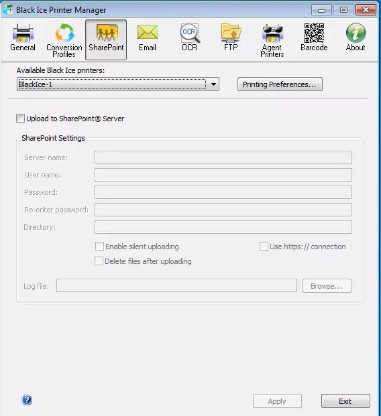Open the OCR settings tab

(x=189, y=38)
